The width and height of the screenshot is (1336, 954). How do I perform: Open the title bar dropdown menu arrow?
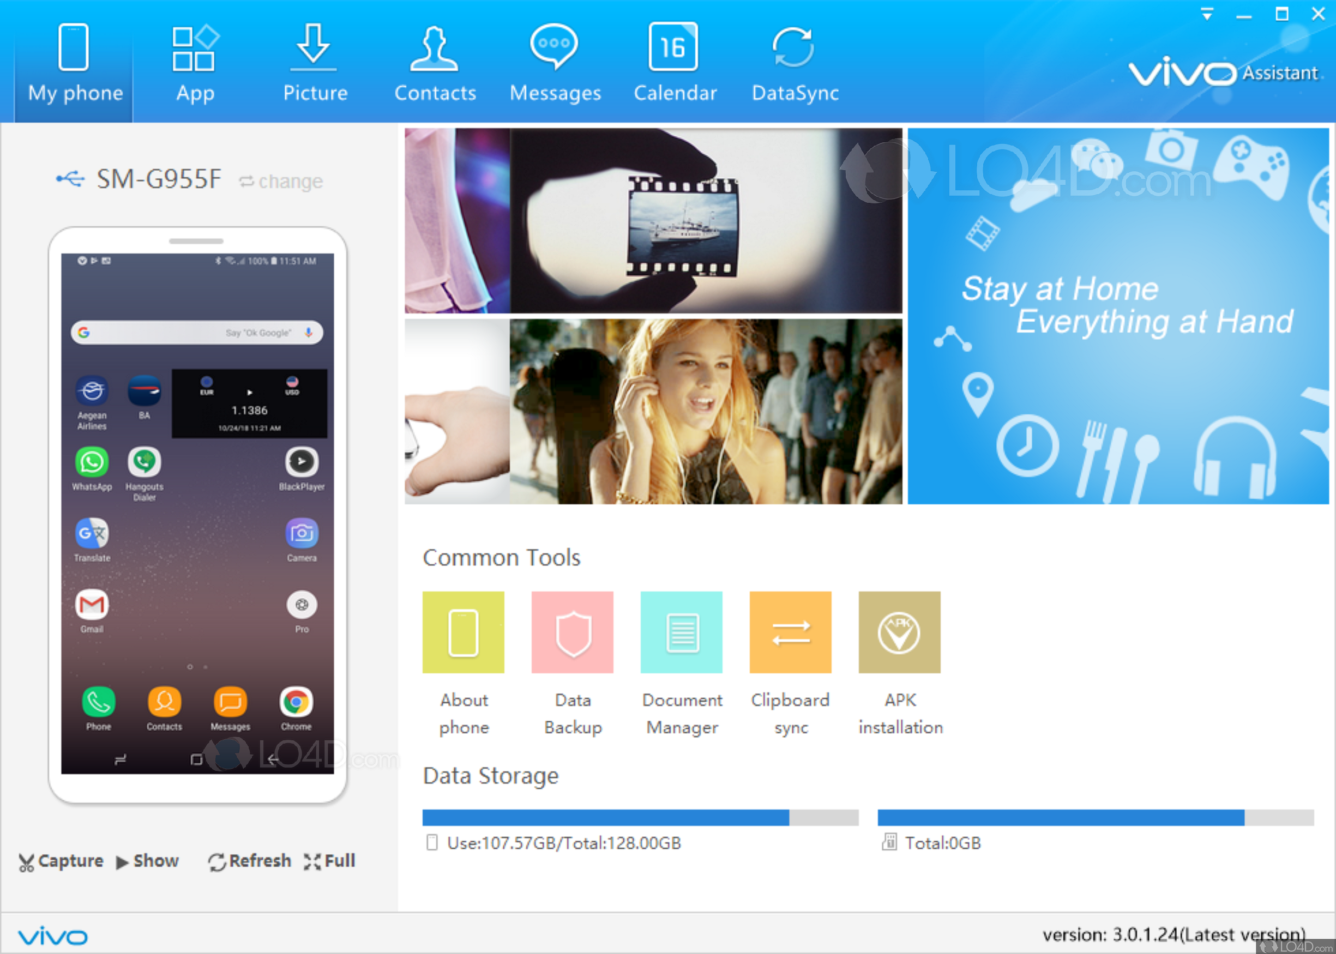point(1207,14)
